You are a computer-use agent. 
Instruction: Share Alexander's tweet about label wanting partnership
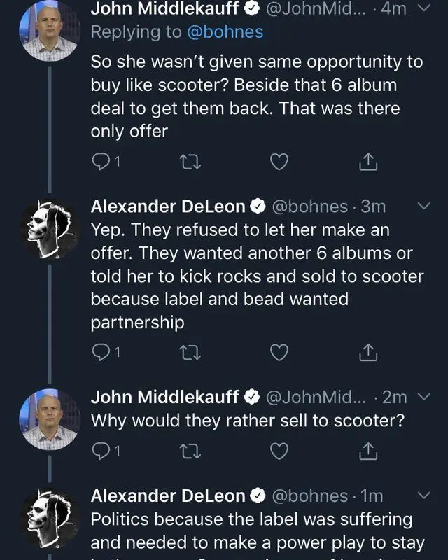[368, 353]
